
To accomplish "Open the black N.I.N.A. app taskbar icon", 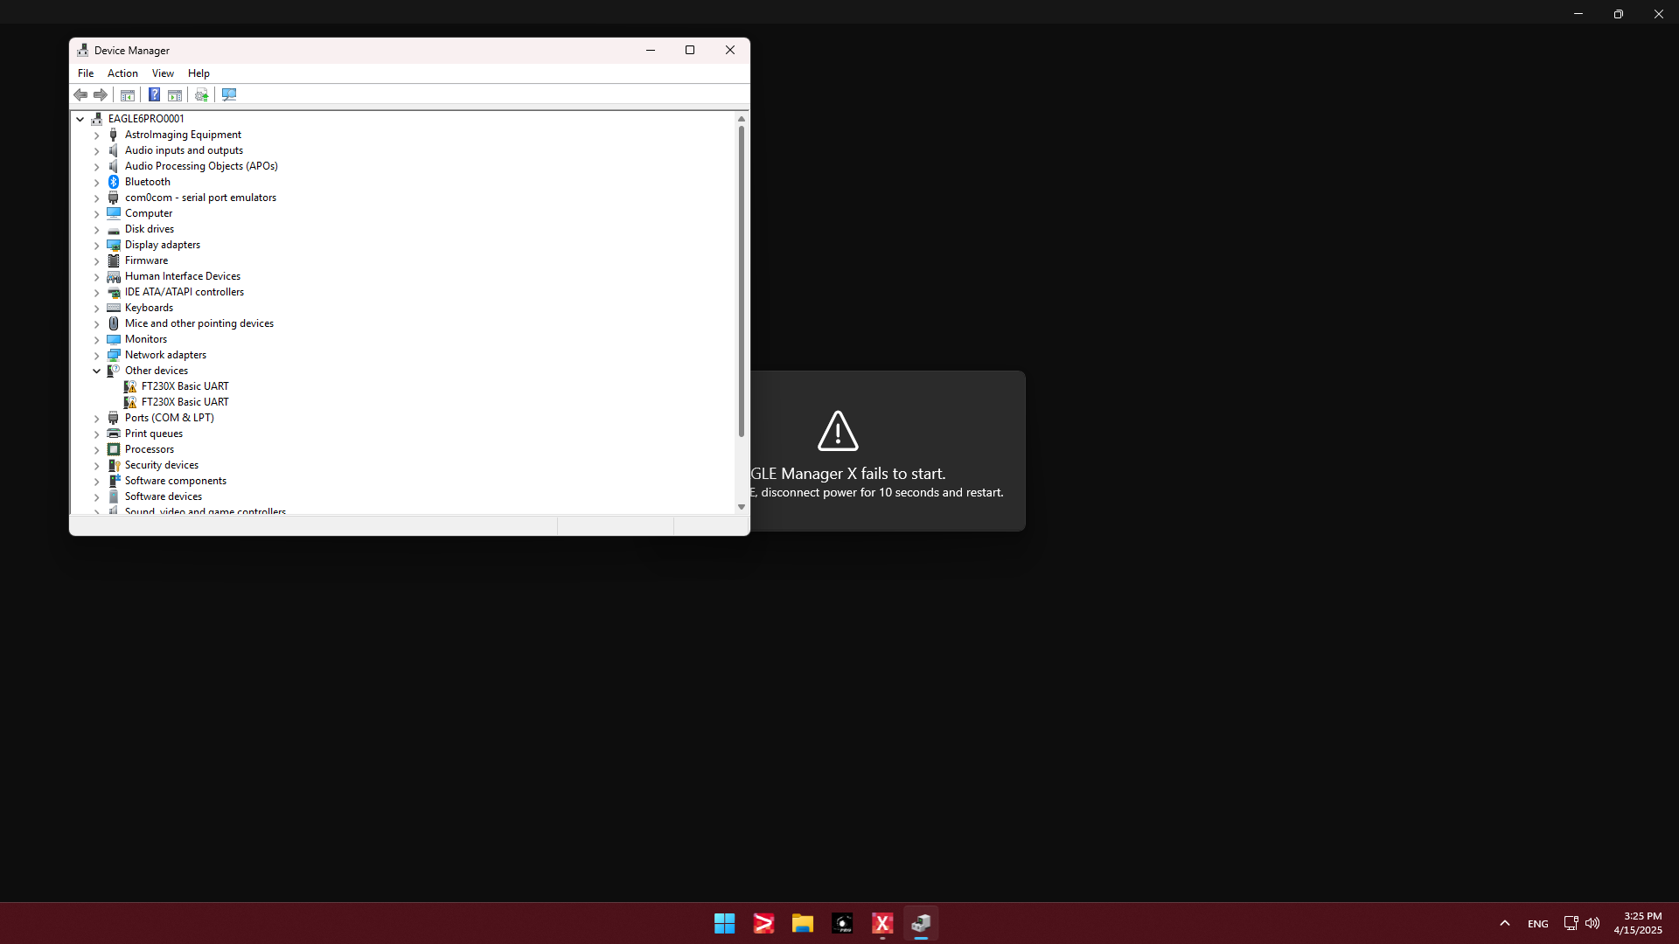I will click(842, 923).
